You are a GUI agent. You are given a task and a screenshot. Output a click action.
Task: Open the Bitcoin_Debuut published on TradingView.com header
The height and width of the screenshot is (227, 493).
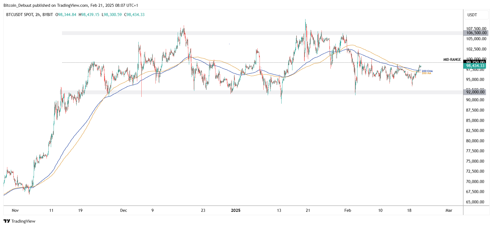coord(71,5)
